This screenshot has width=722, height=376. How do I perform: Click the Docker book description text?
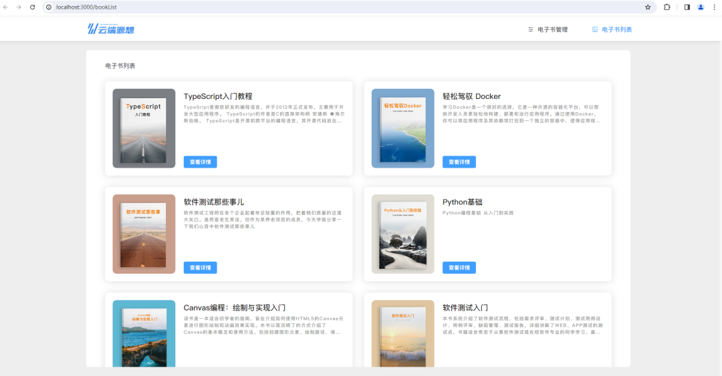(521, 114)
